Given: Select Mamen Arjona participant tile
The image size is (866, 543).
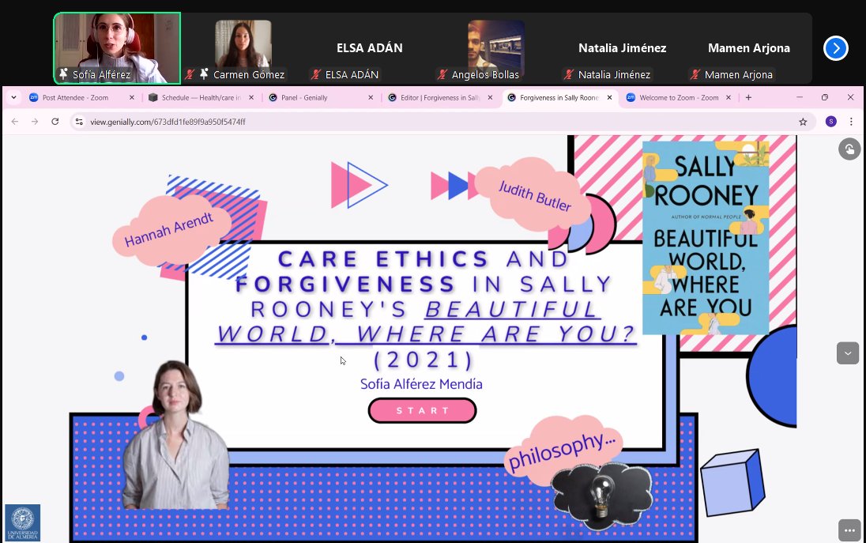Looking at the screenshot, I should pos(749,50).
